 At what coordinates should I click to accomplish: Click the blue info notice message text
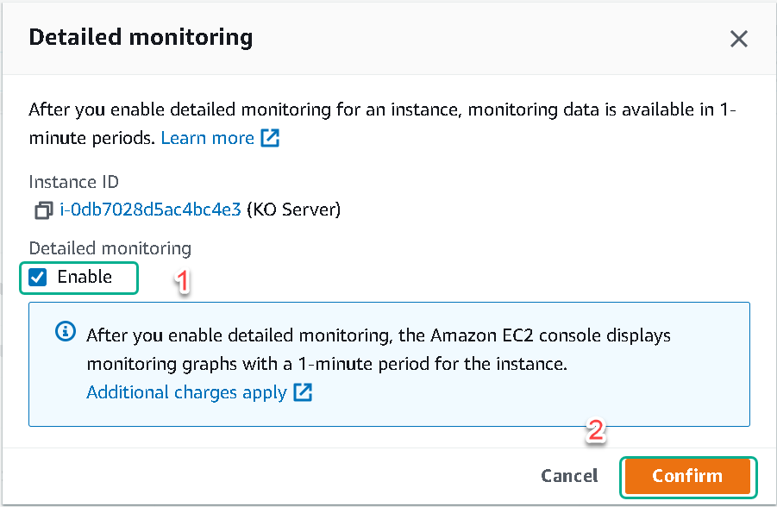pyautogui.click(x=378, y=349)
